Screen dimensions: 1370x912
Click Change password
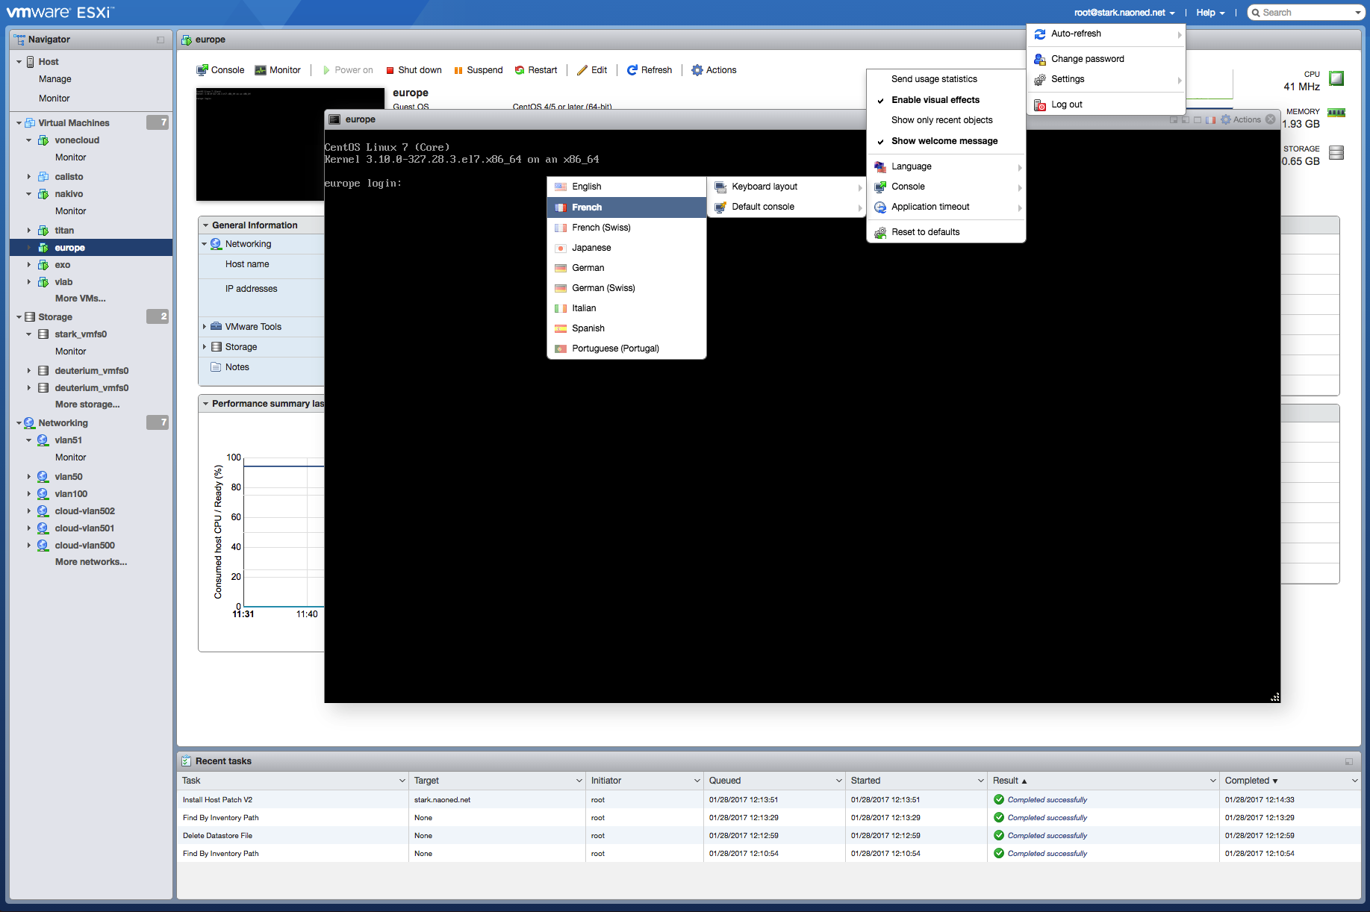[1106, 59]
